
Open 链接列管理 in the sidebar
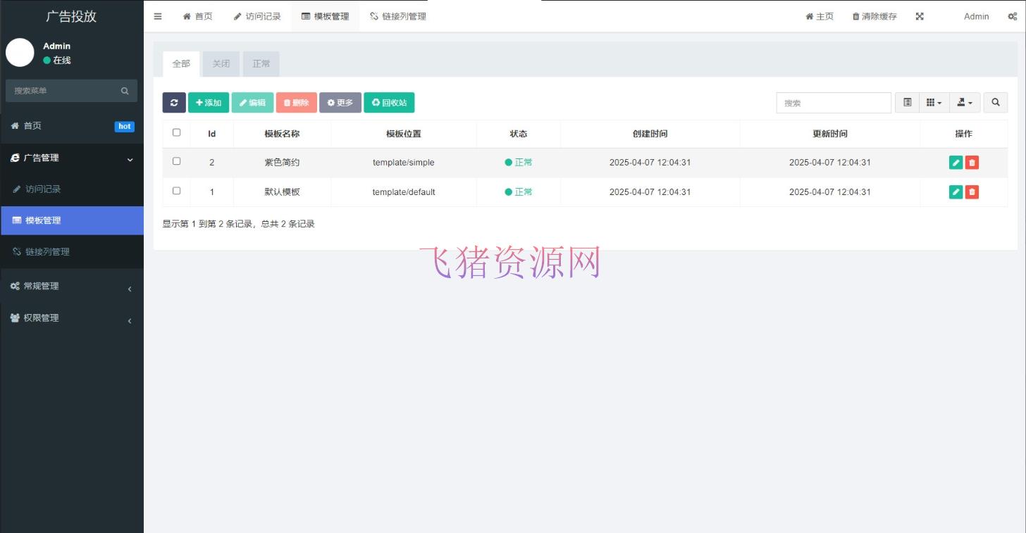point(72,252)
